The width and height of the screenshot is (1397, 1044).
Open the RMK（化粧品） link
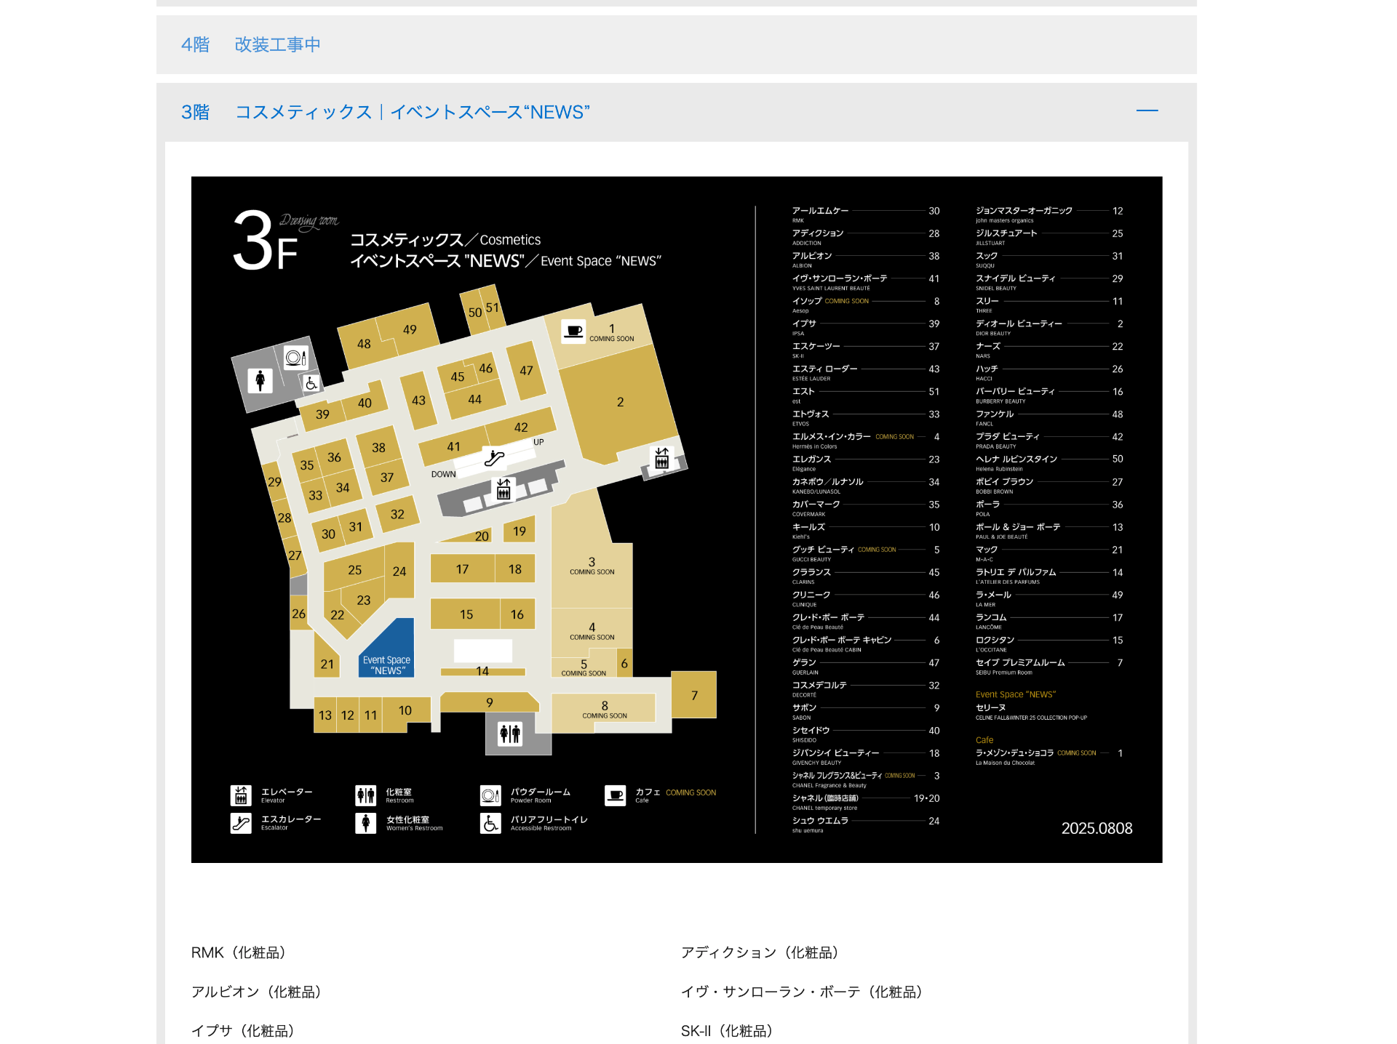239,952
